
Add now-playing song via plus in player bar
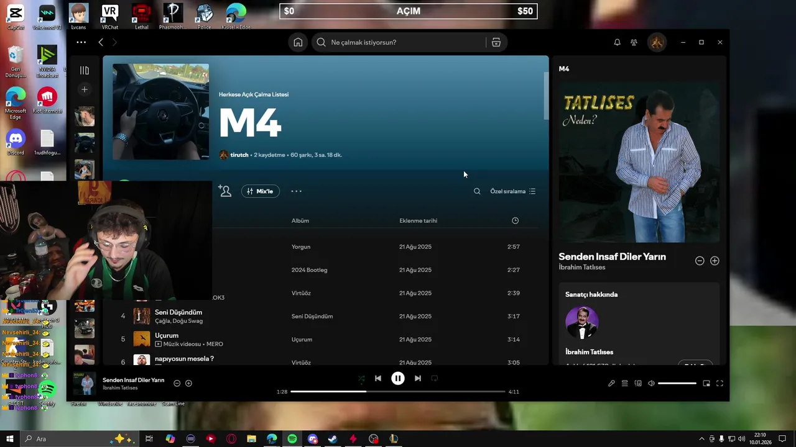(x=188, y=384)
